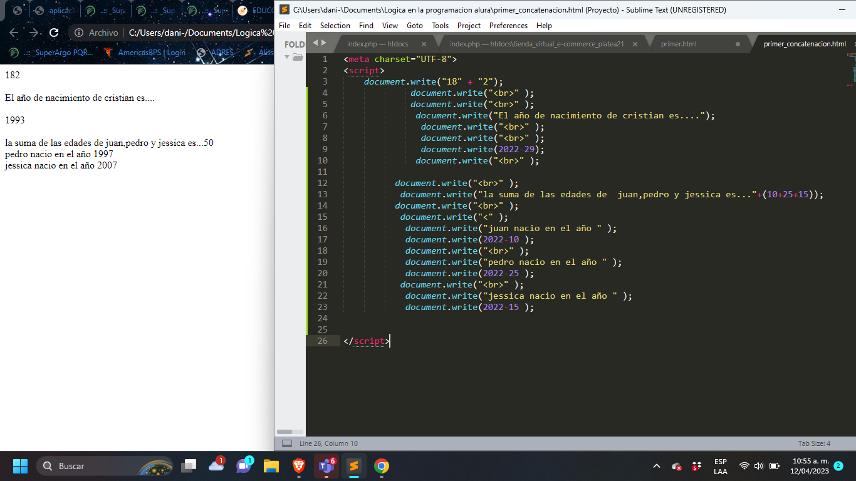Open Task View from the taskbar
Viewport: 856px width, 481px height.
189,466
